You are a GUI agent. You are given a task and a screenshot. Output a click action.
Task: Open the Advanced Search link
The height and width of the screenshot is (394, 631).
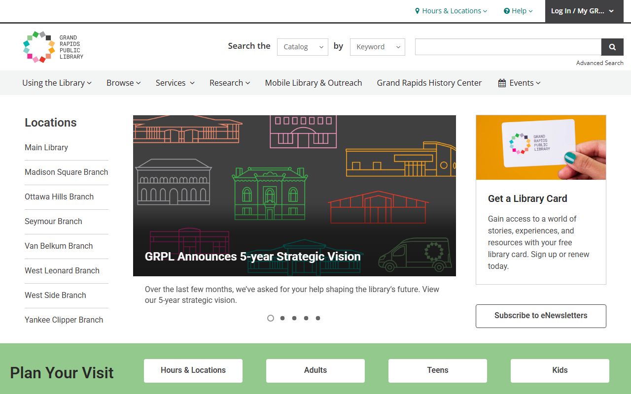[599, 63]
